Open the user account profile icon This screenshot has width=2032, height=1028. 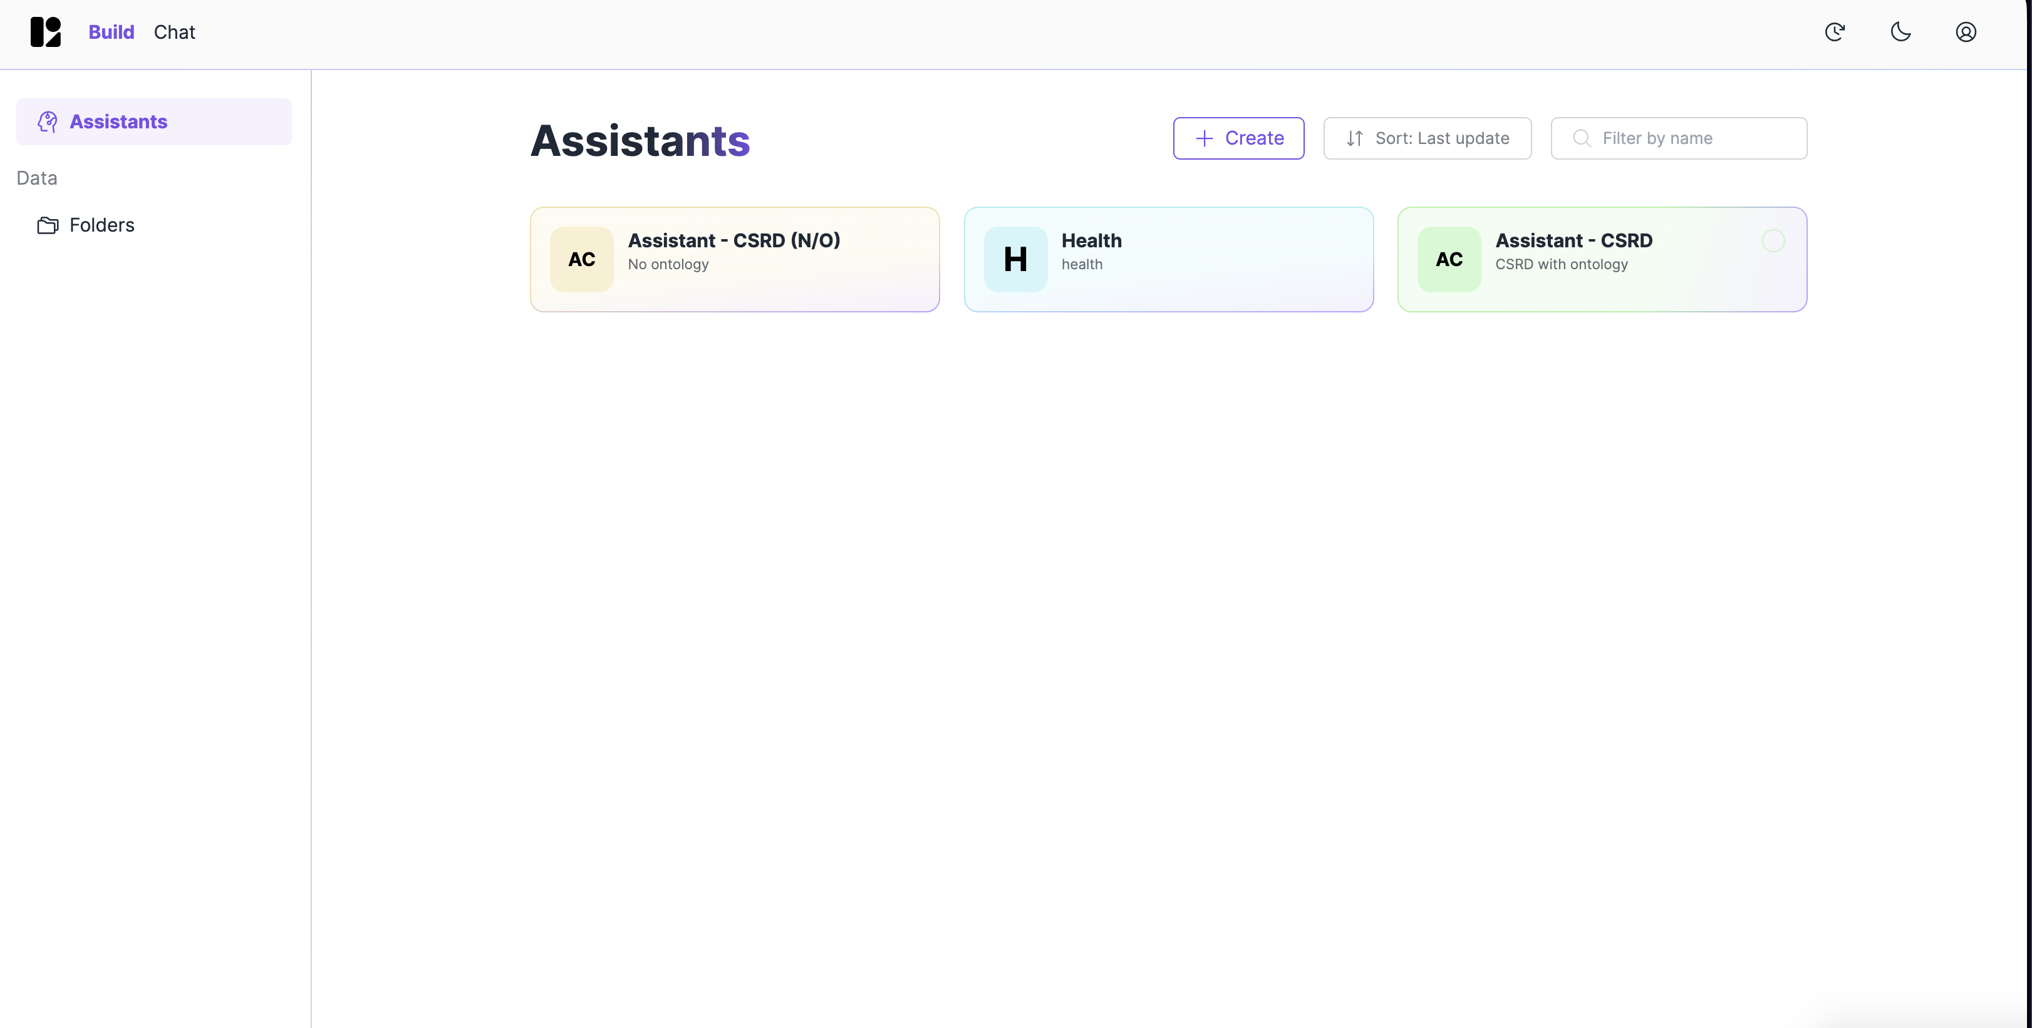[x=1966, y=33]
